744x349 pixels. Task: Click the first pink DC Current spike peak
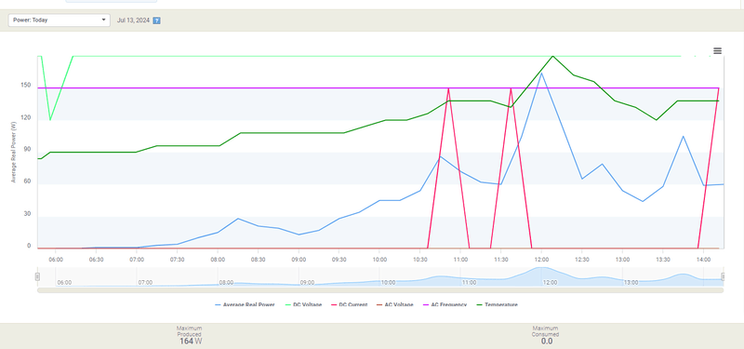click(448, 88)
